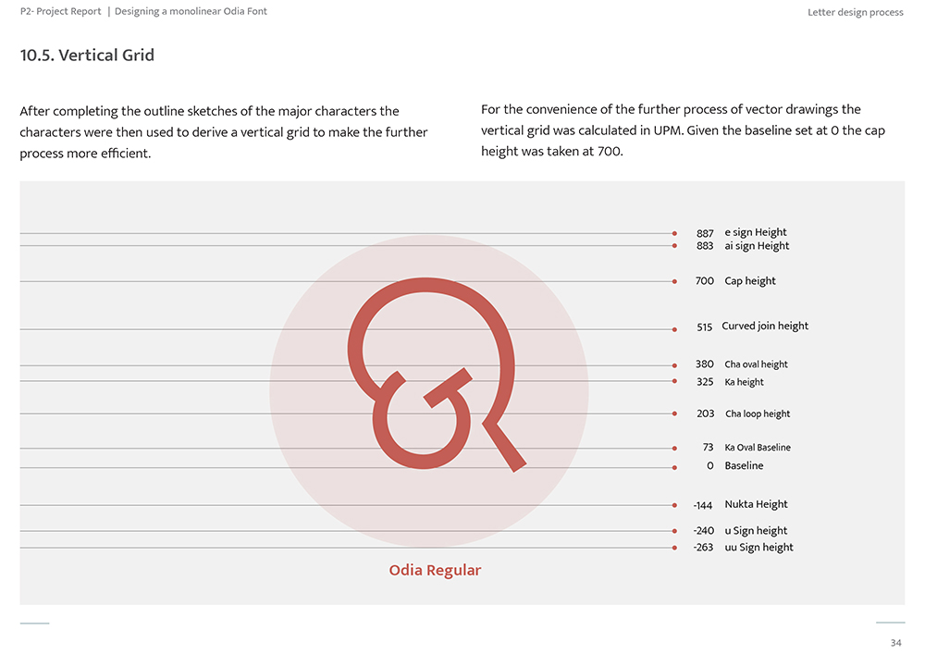925x654 pixels.
Task: Click the value '380'
Action: [704, 364]
